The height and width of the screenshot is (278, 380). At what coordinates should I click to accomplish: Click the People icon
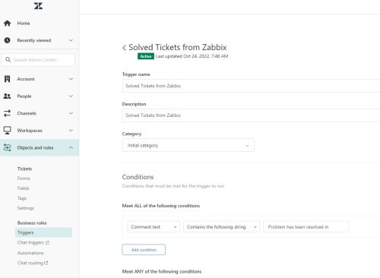click(x=7, y=96)
